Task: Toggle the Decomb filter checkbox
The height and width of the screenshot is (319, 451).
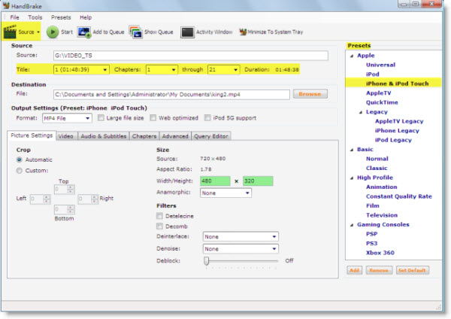Action: 159,226
